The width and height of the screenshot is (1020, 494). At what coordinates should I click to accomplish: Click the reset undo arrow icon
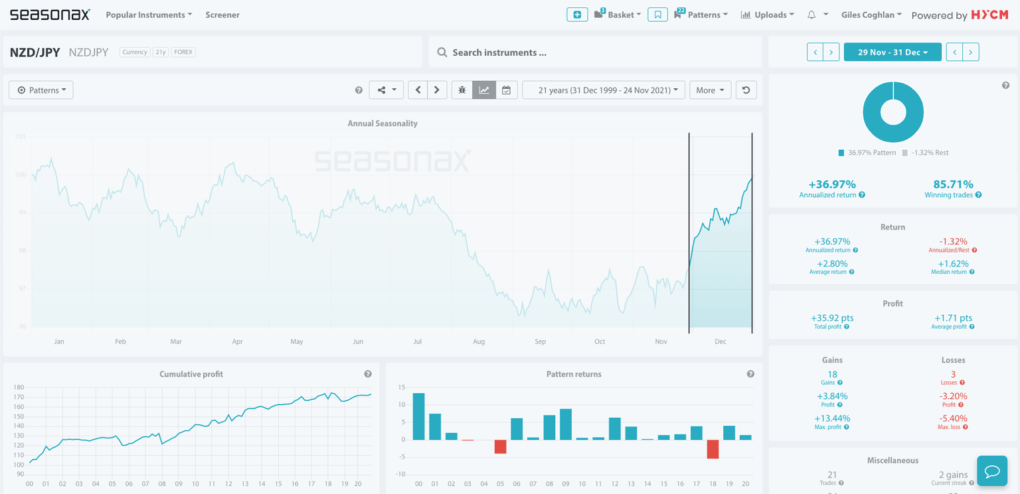pyautogui.click(x=746, y=90)
